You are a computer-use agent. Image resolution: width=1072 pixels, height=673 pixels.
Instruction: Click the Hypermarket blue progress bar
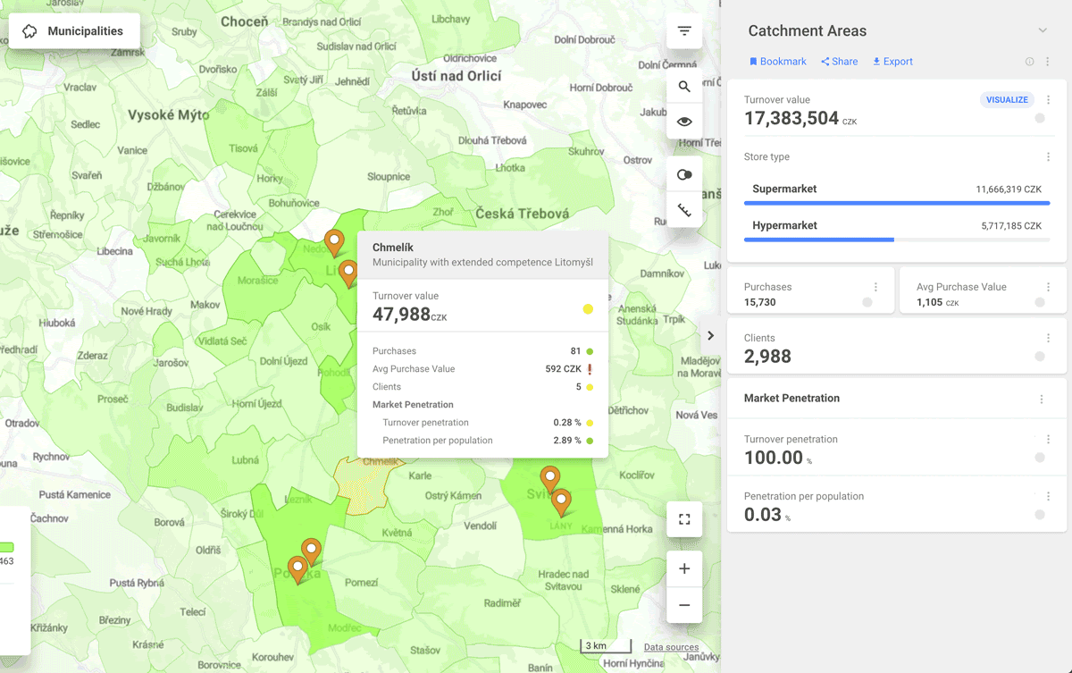point(819,240)
